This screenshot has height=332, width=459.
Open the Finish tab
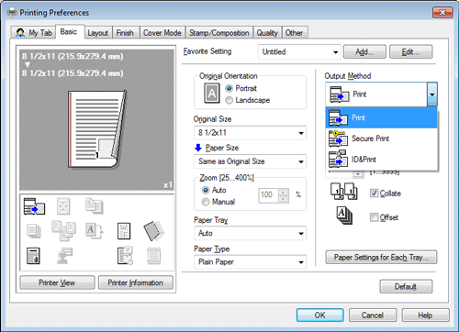(125, 33)
